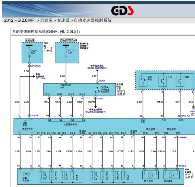Click the 1.25O wire label
Viewport: 195px width, 187px height.
pos(130,151)
